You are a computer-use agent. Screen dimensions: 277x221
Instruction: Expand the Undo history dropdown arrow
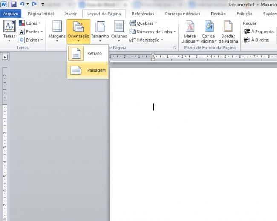click(x=28, y=4)
